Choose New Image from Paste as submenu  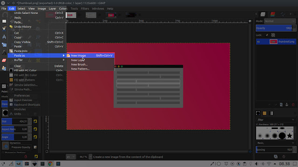pos(90,56)
